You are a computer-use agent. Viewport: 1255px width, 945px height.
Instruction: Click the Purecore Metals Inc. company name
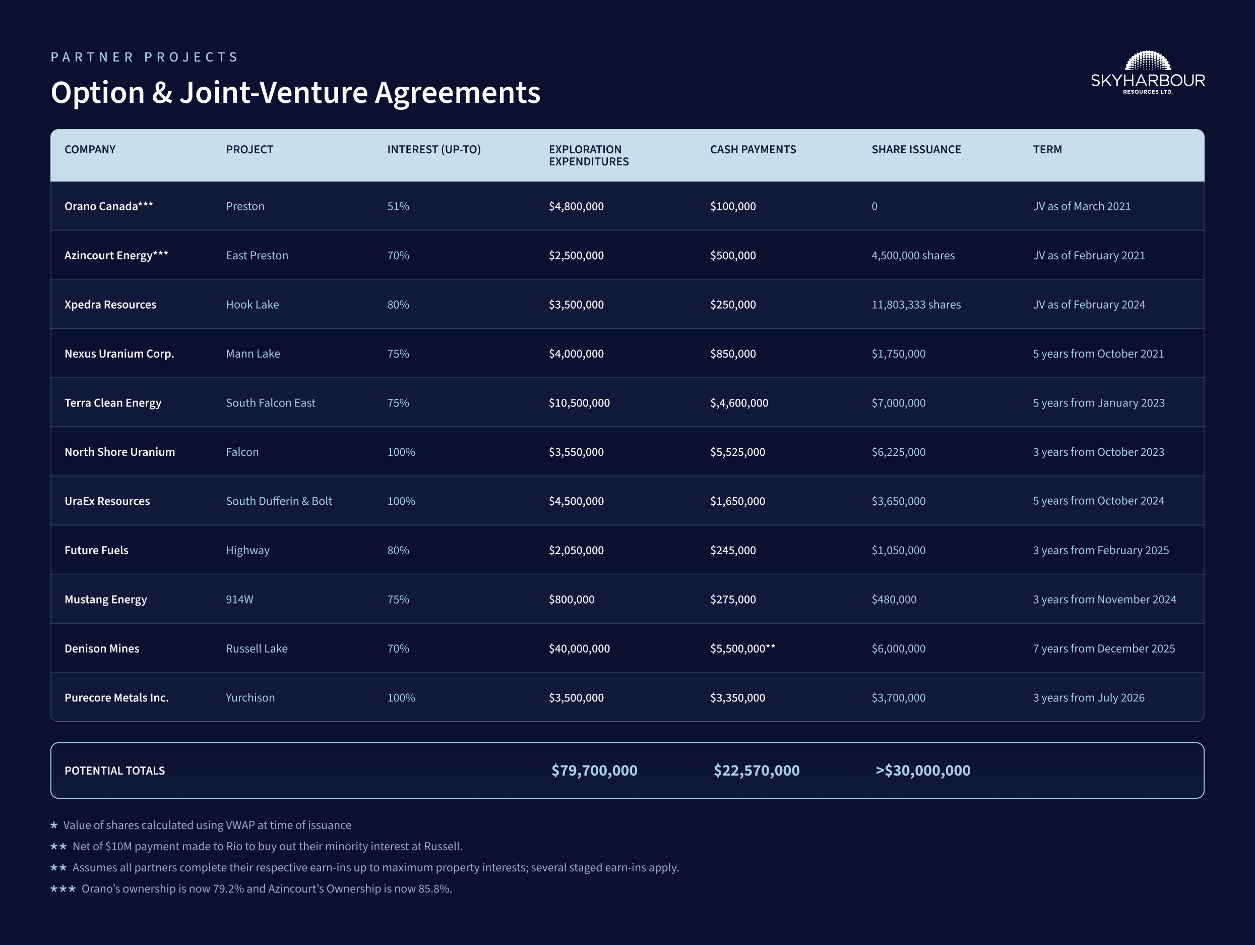coord(116,697)
